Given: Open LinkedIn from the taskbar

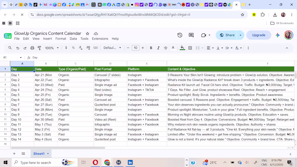Looking at the screenshot, I should pos(130,162).
